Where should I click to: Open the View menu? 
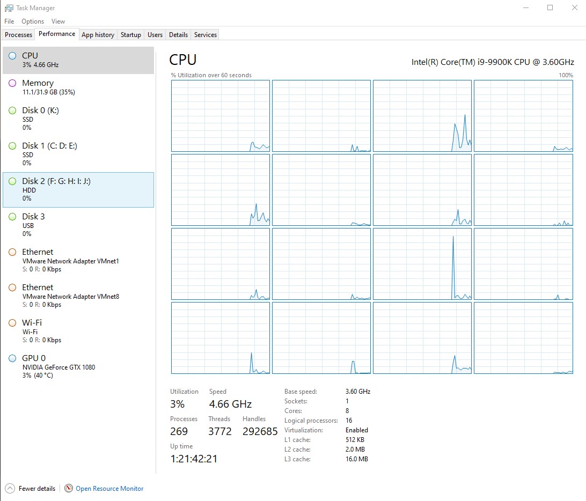tap(58, 21)
